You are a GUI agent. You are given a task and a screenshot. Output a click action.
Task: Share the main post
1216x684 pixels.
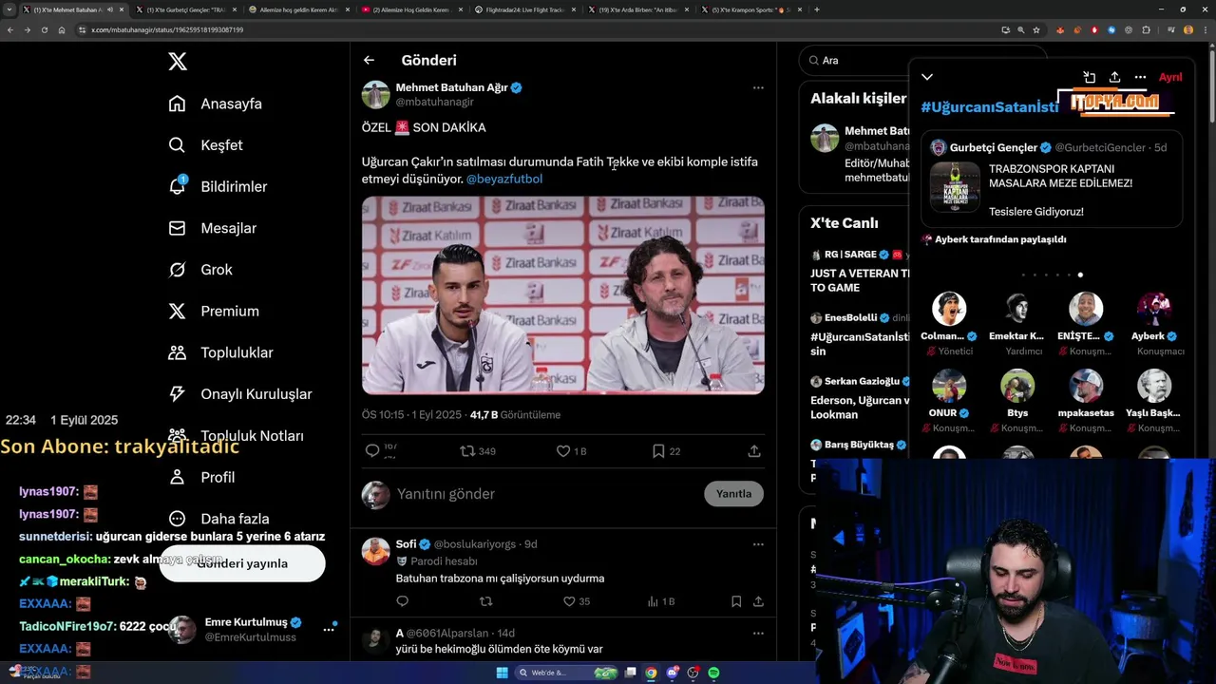point(754,451)
